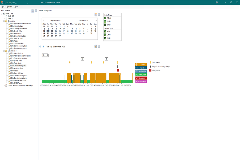Click the red Infringement icon on the timeline
Viewport: 240px width, 160px height.
(x=118, y=70)
